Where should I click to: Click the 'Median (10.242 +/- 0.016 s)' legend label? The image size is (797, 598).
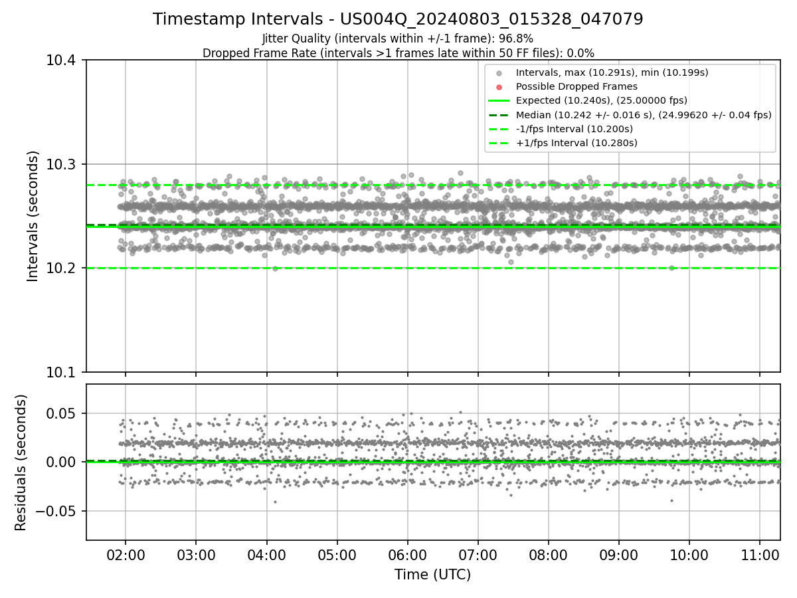644,114
